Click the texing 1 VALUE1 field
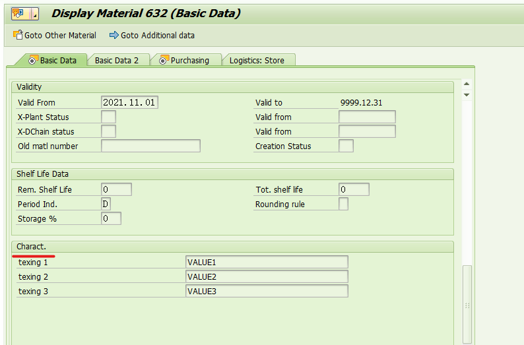Image resolution: width=524 pixels, height=345 pixels. tap(267, 262)
